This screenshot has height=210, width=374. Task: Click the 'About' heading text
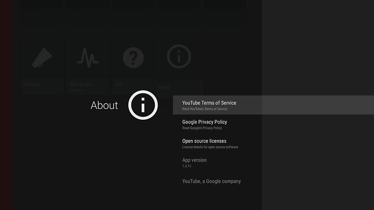(104, 105)
